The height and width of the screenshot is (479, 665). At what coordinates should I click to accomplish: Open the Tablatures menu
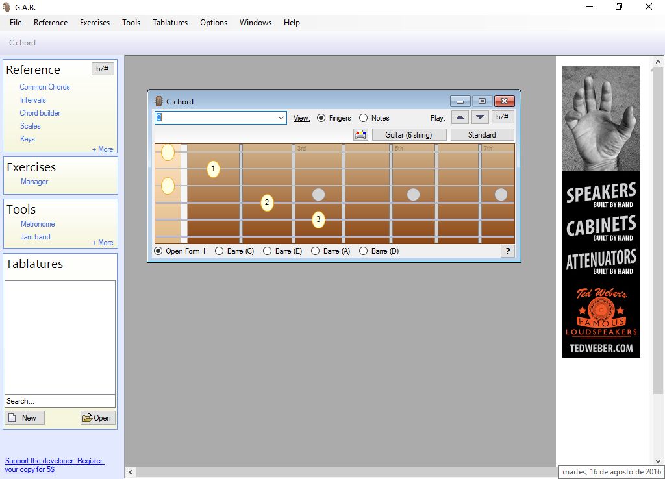click(169, 22)
